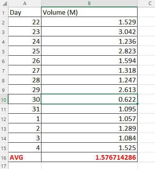Select the cell with value 1.057
Image resolution: width=155 pixels, height=169 pixels.
89,118
